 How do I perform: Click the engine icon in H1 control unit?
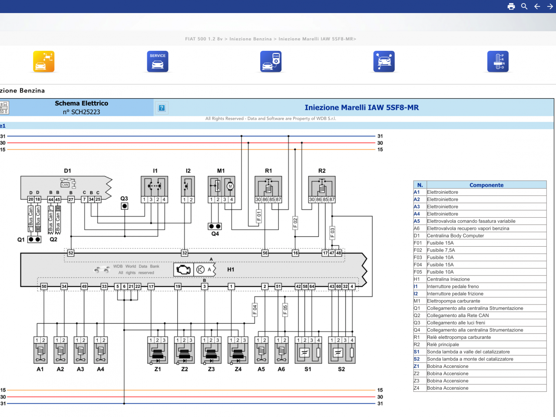click(183, 270)
